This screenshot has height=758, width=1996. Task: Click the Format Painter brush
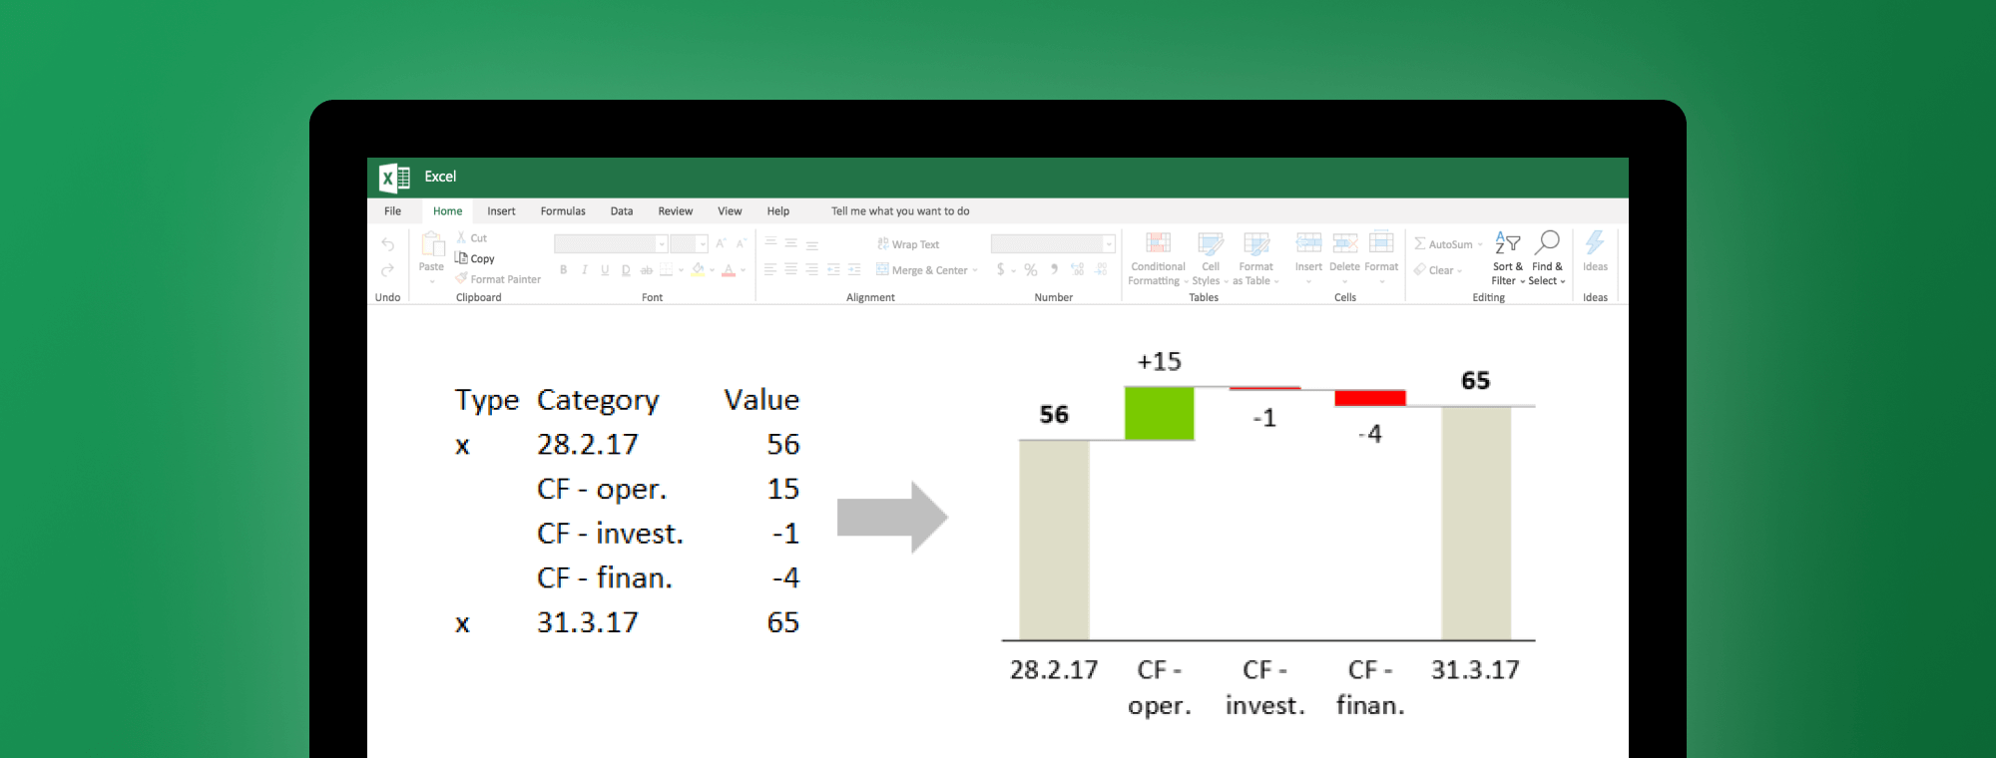(x=462, y=278)
